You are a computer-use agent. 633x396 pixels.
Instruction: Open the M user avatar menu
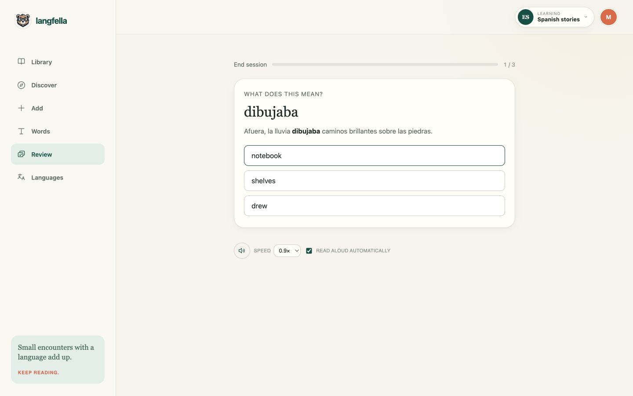[x=608, y=17]
